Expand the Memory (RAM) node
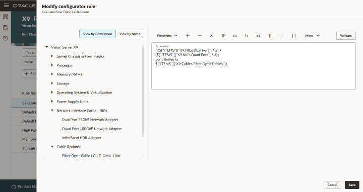This screenshot has height=192, width=363. (52, 74)
